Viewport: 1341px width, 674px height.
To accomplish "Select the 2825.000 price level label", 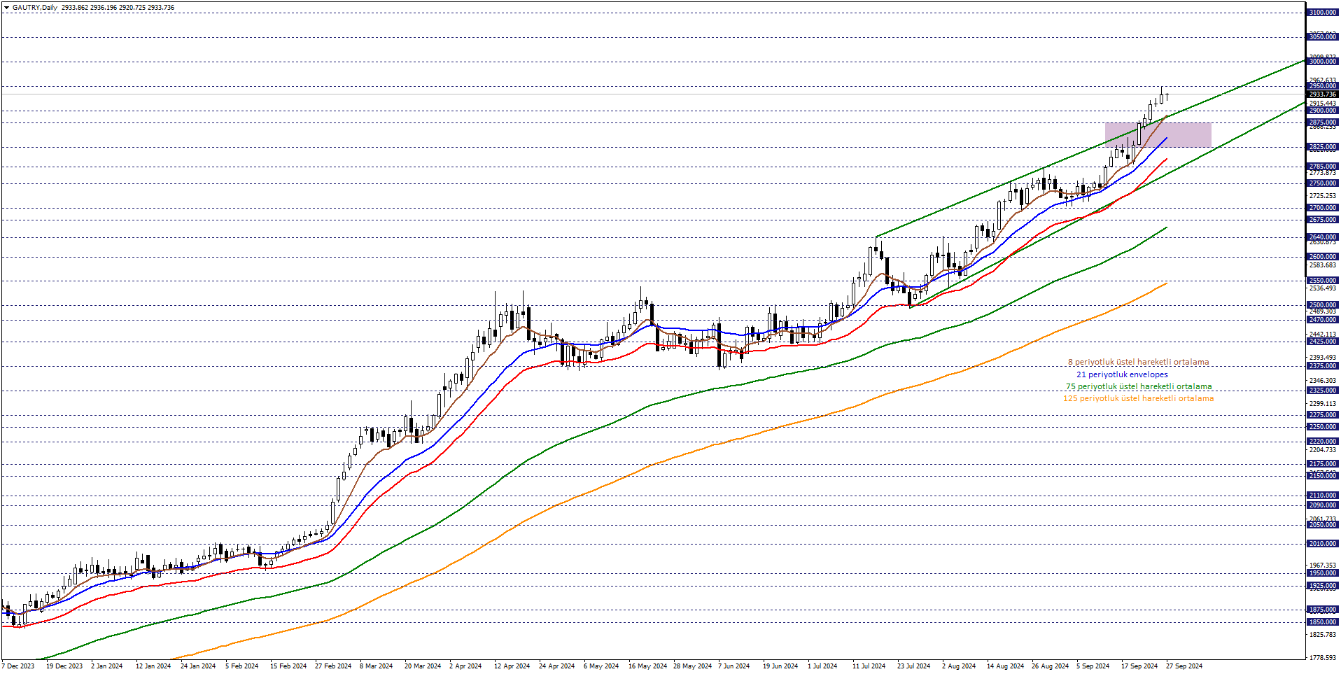I will pos(1323,147).
